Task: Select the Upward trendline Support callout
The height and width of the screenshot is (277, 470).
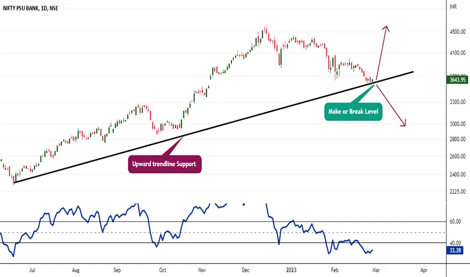Action: [x=164, y=164]
